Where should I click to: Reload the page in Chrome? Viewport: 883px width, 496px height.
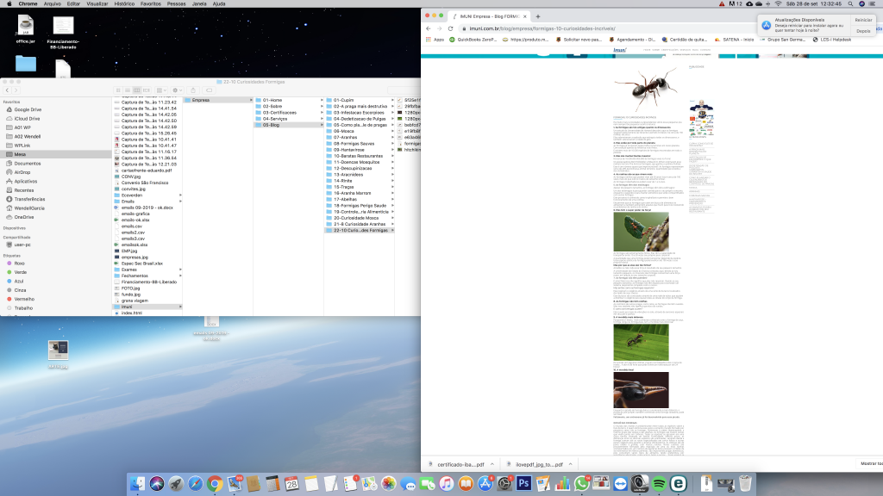point(450,28)
